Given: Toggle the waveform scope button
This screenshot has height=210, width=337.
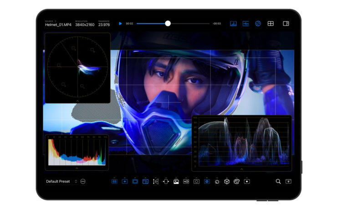Looking at the screenshot, I should (245, 23).
